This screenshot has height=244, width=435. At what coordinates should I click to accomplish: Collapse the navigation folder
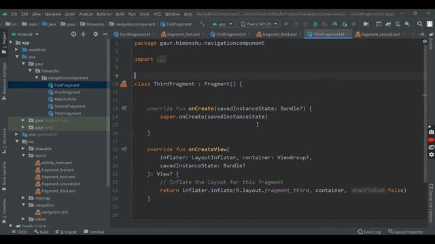tap(23, 205)
